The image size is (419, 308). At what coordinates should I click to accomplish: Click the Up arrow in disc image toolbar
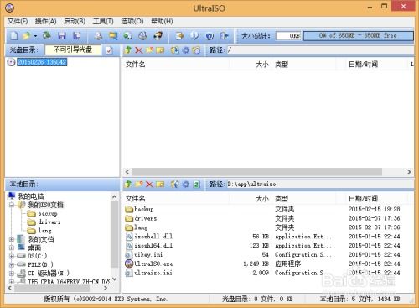coord(128,50)
